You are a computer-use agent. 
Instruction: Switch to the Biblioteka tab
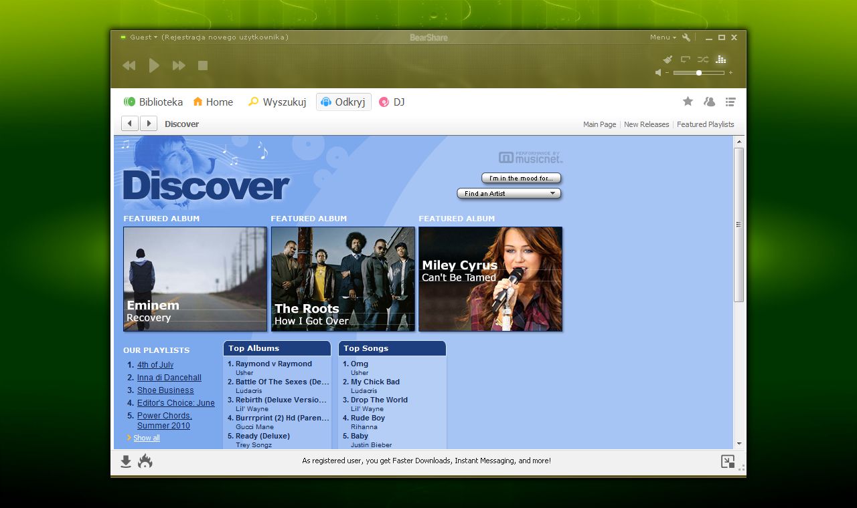(x=153, y=102)
